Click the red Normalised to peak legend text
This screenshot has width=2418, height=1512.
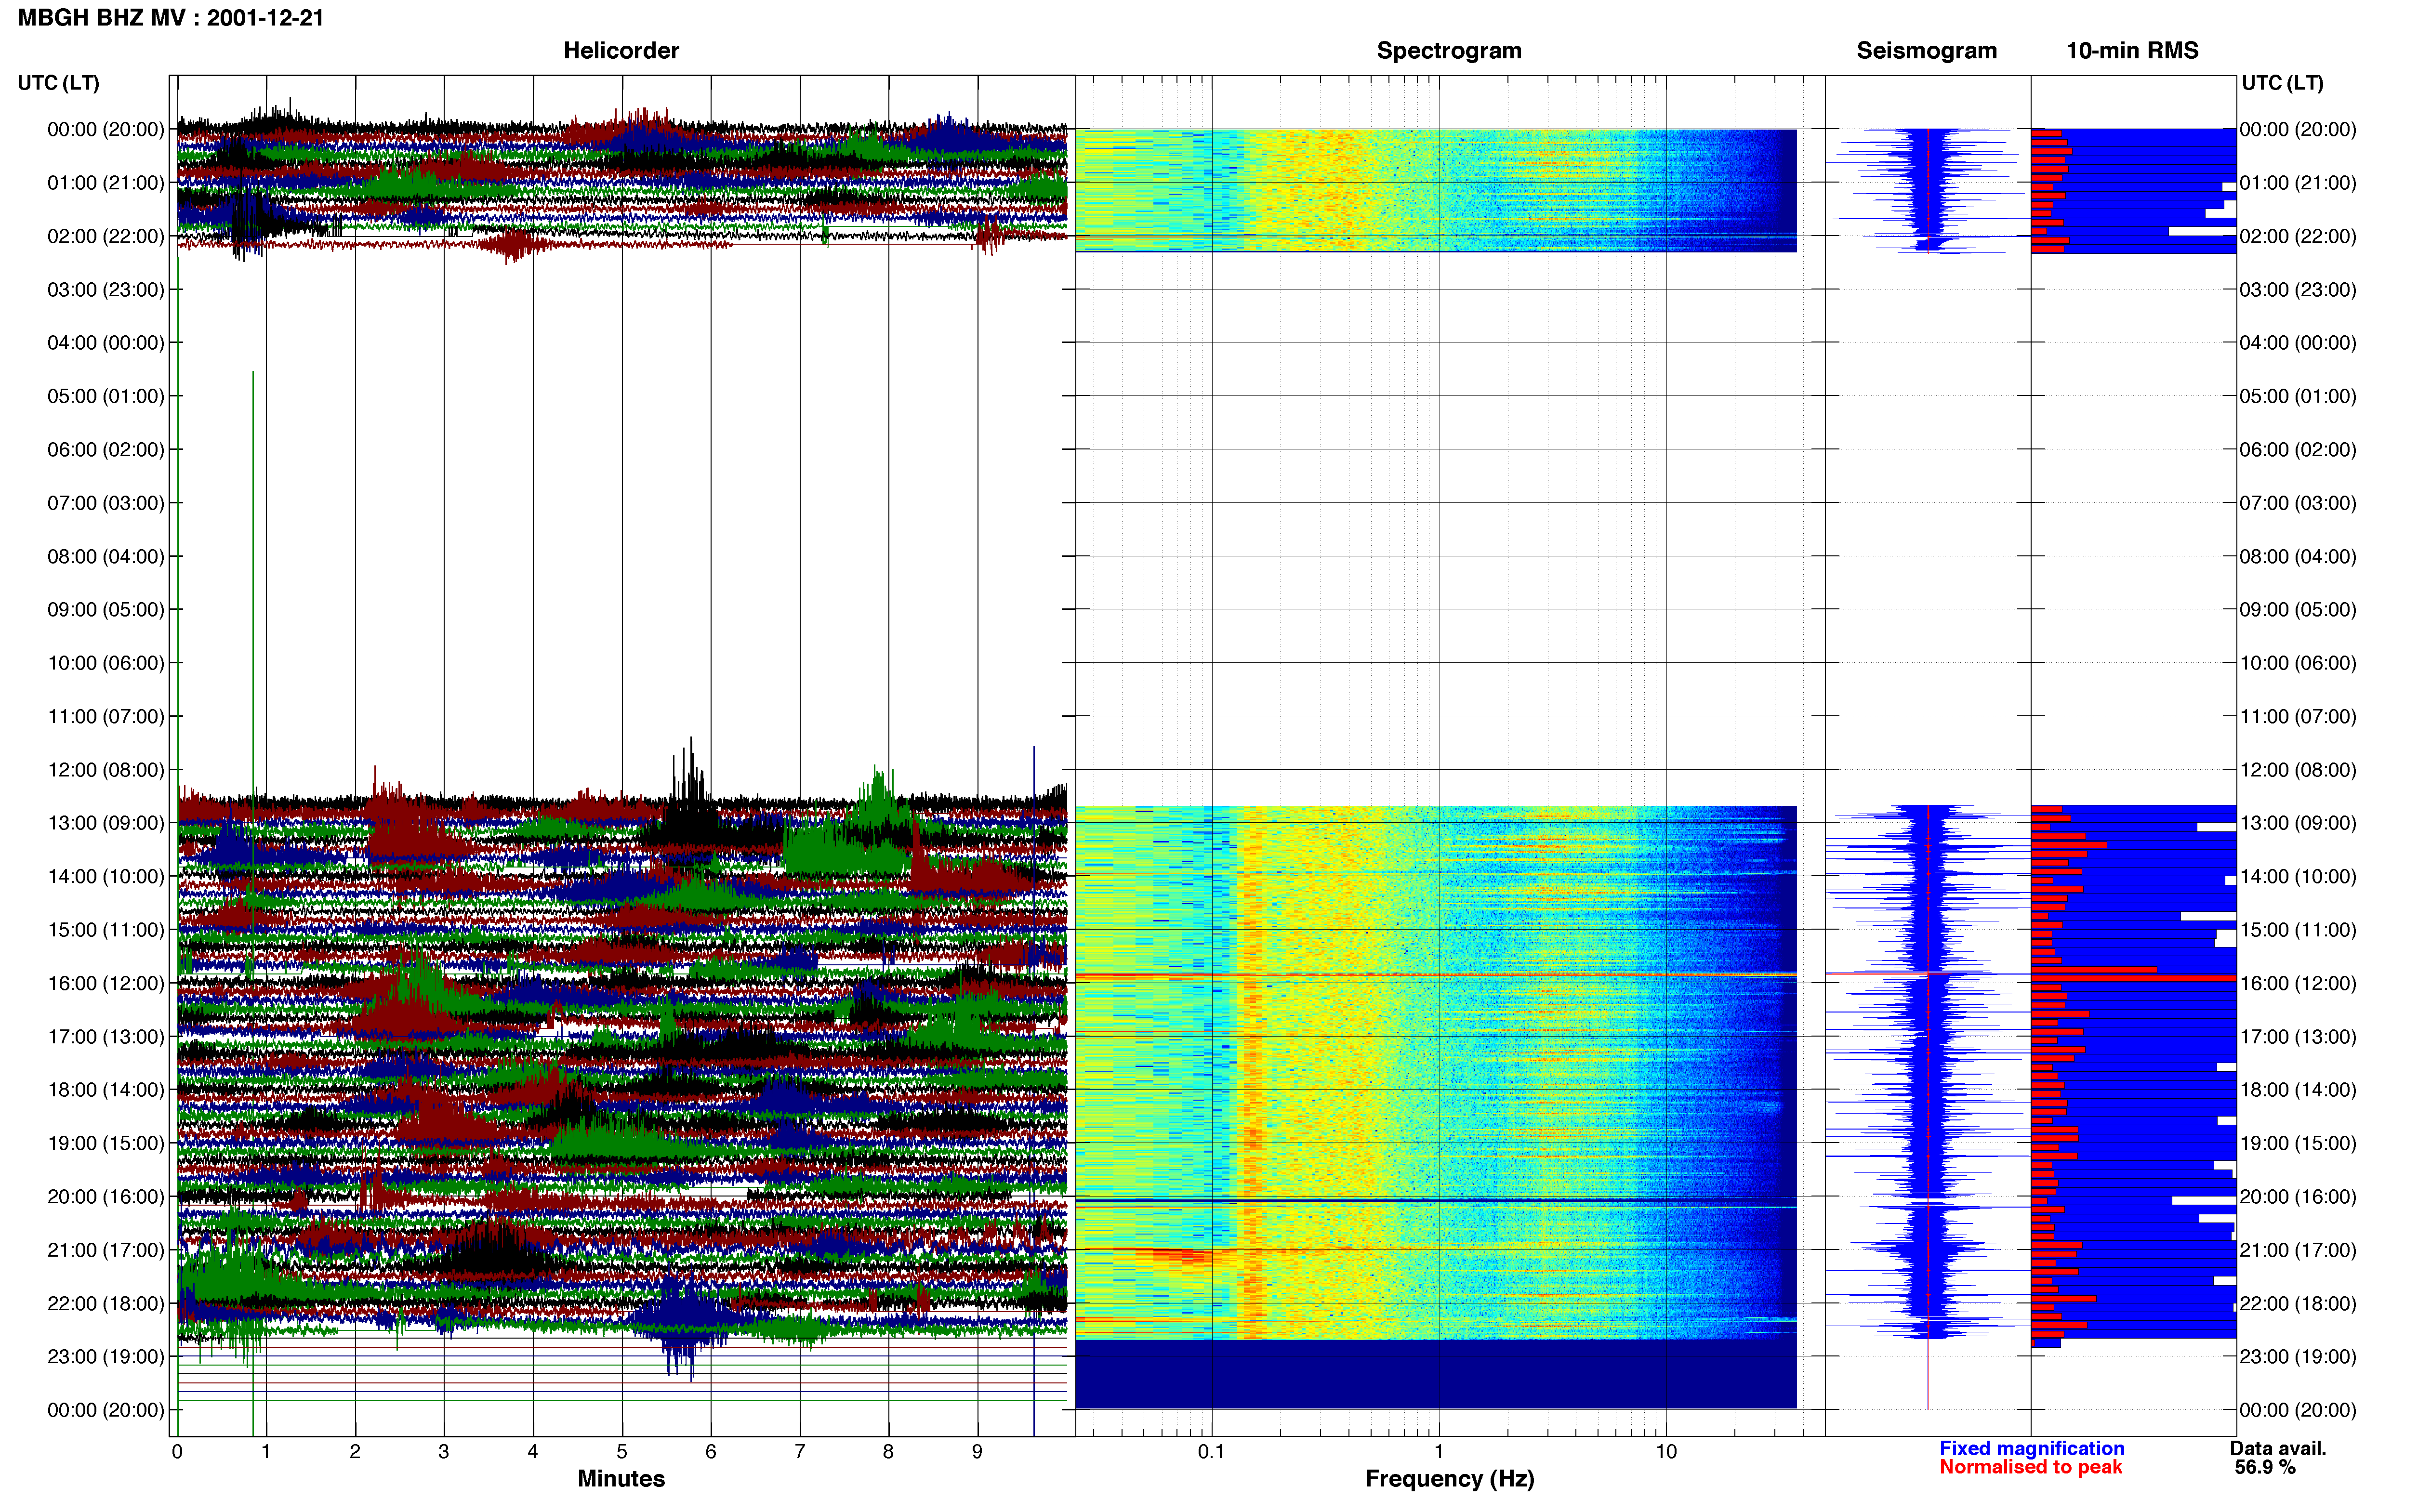[2031, 1467]
